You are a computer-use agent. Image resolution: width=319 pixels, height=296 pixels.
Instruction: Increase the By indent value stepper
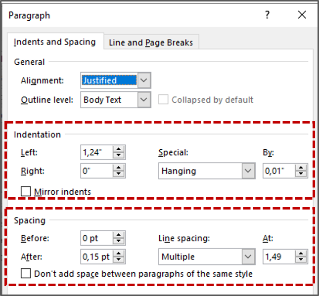coord(301,169)
